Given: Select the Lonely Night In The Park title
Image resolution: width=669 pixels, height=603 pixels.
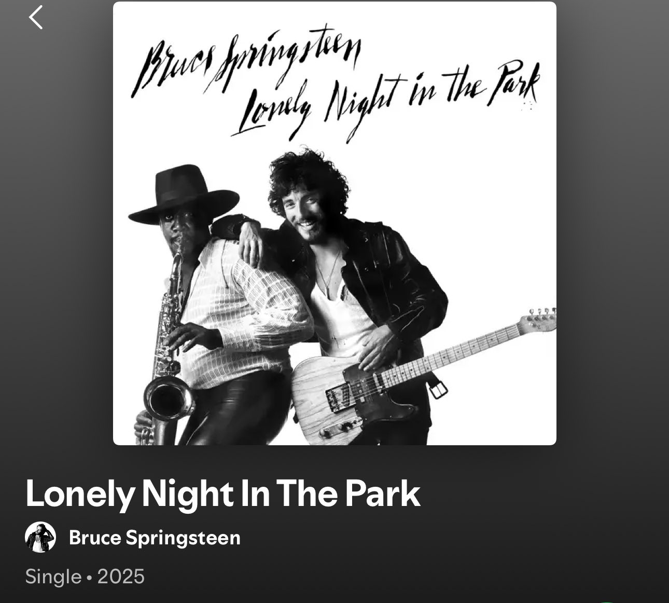Looking at the screenshot, I should [222, 494].
